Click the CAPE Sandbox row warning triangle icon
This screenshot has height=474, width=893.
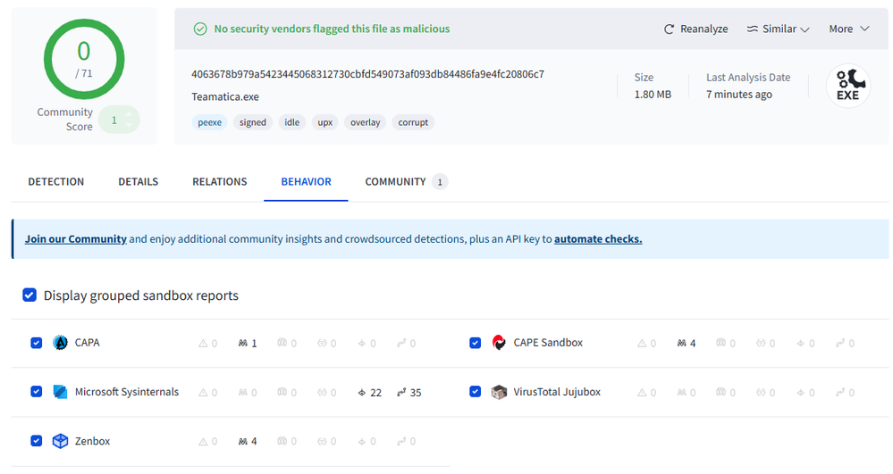pyautogui.click(x=642, y=343)
